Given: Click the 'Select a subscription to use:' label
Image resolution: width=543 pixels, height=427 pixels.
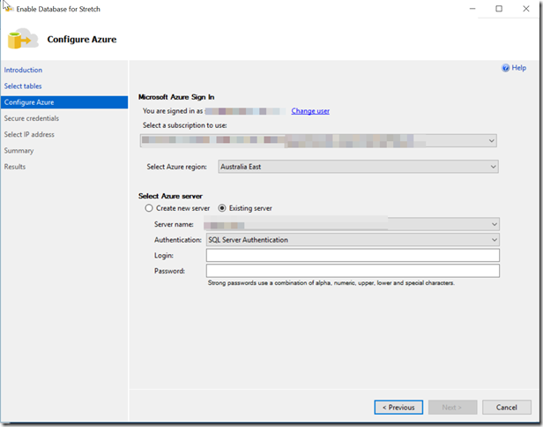Looking at the screenshot, I should click(x=184, y=125).
